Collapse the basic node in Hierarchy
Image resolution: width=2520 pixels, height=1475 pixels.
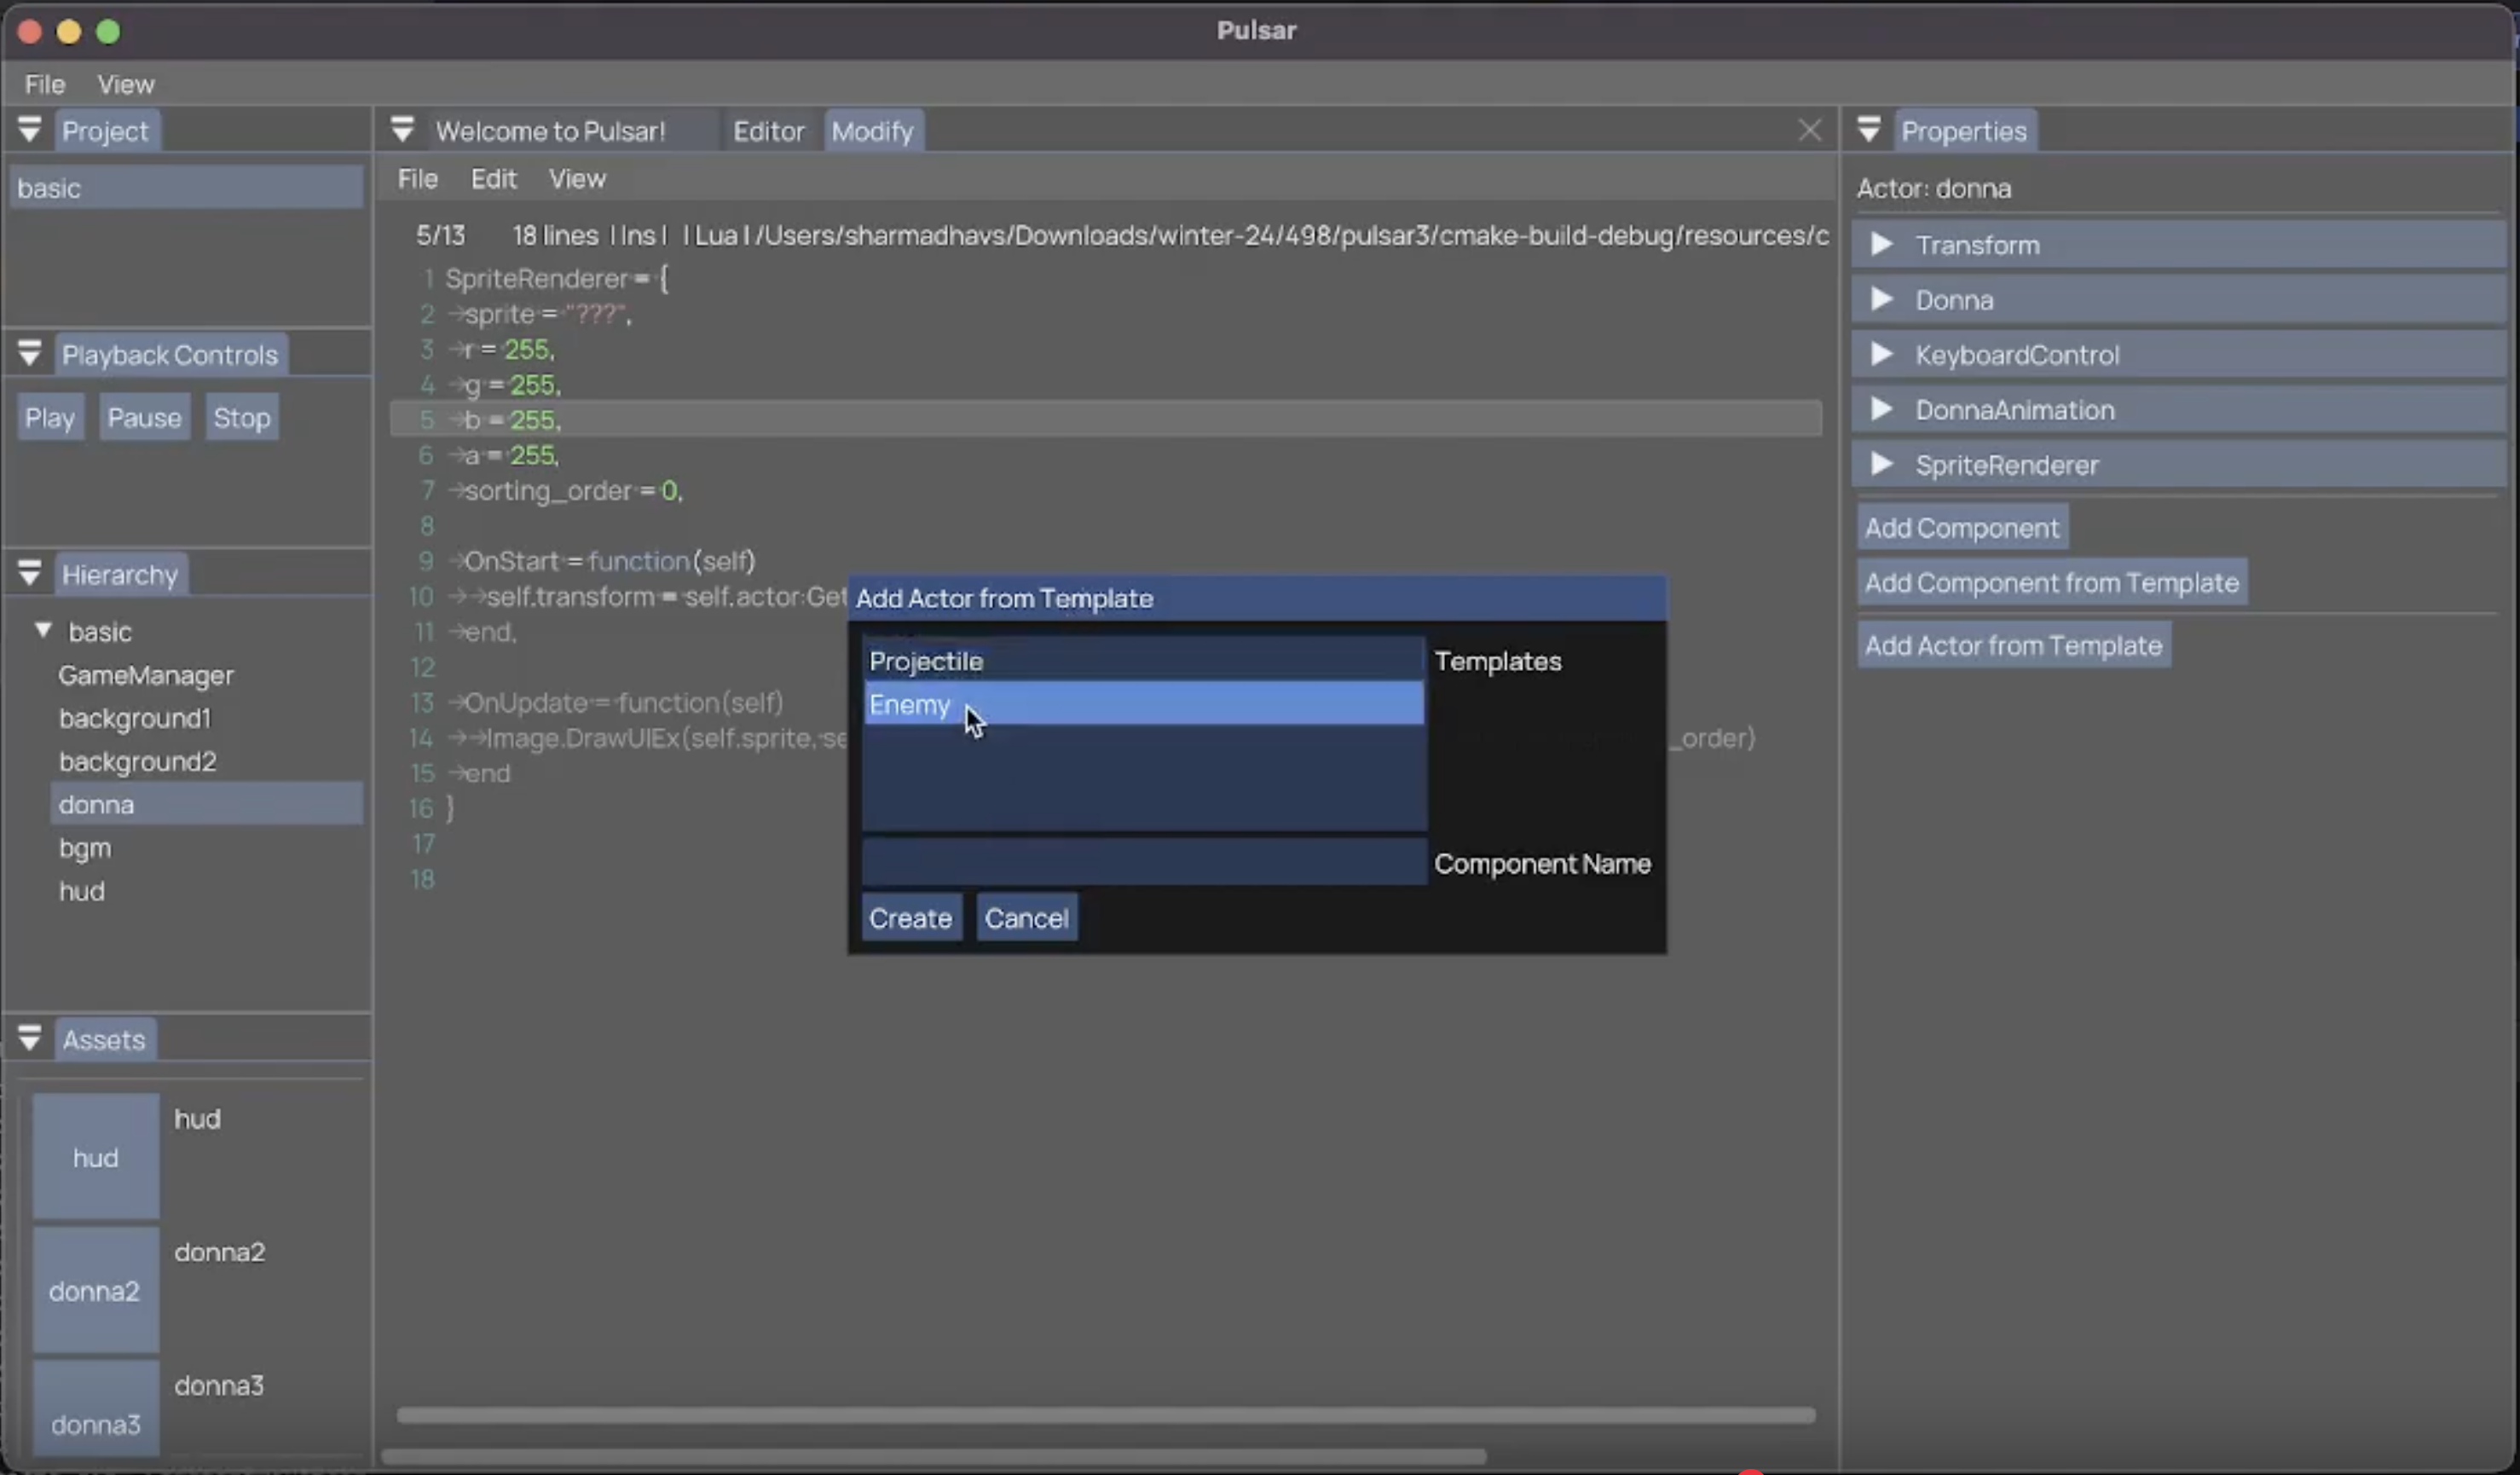pyautogui.click(x=43, y=630)
